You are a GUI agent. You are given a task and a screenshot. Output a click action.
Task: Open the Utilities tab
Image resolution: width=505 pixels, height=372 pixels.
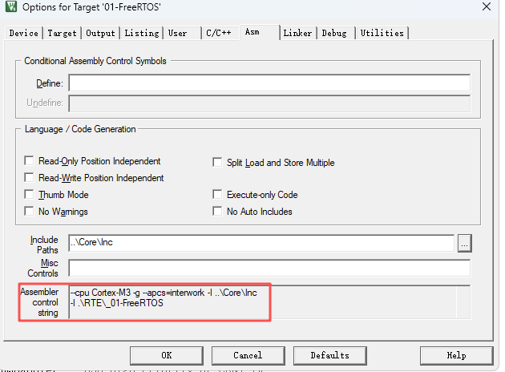(382, 33)
